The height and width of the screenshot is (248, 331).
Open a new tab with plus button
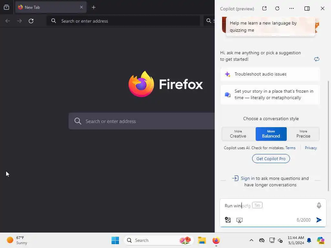[x=93, y=7]
